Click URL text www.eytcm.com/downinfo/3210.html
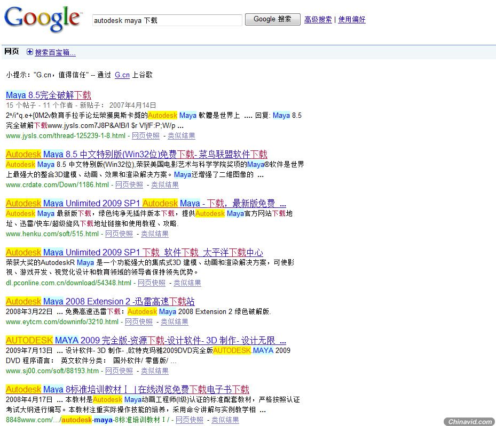 click(x=62, y=322)
